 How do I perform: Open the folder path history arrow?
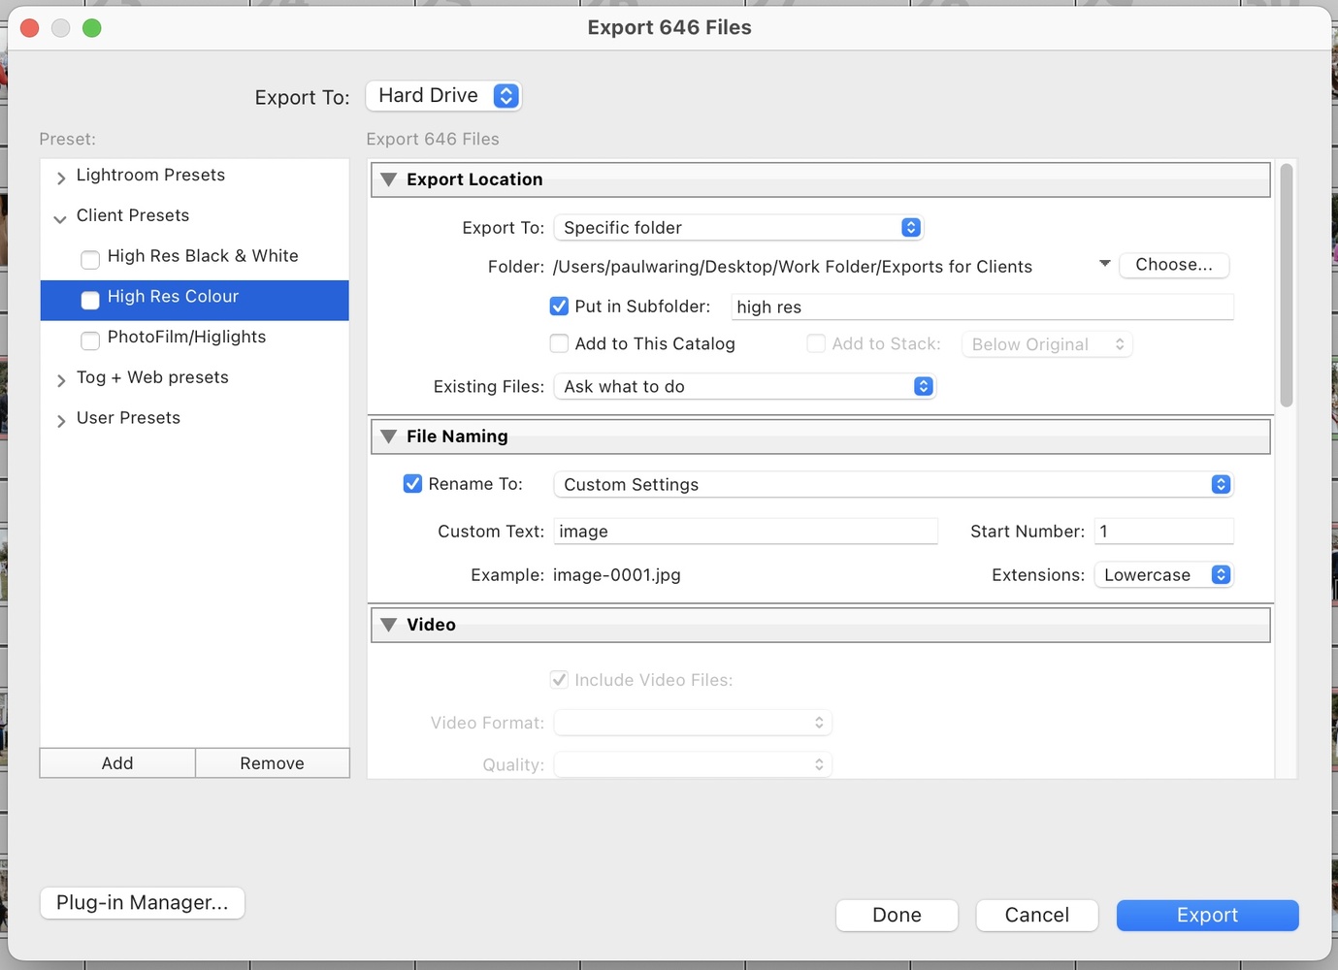click(1104, 264)
